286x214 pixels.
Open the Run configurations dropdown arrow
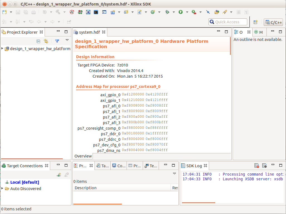coord(187,12)
